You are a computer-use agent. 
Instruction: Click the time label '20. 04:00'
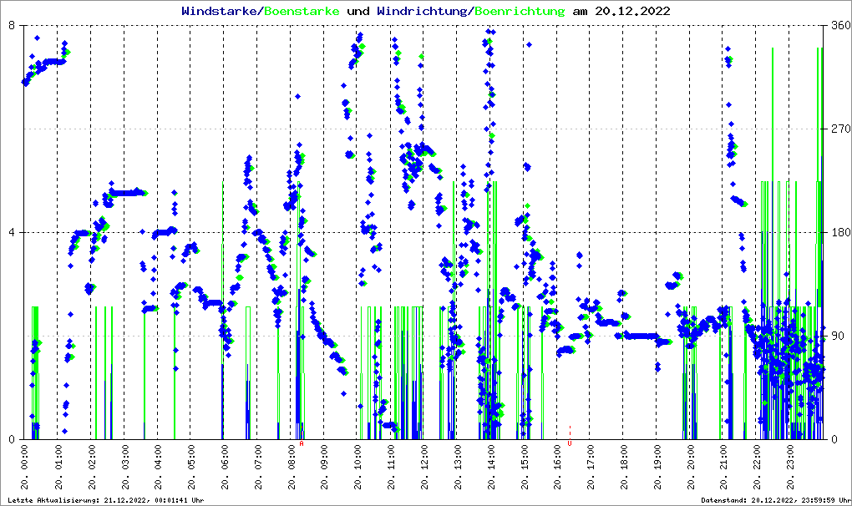click(158, 468)
